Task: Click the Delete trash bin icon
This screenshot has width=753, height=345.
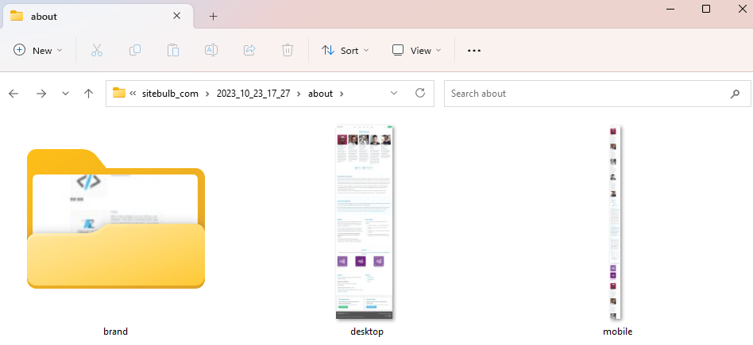Action: 288,51
